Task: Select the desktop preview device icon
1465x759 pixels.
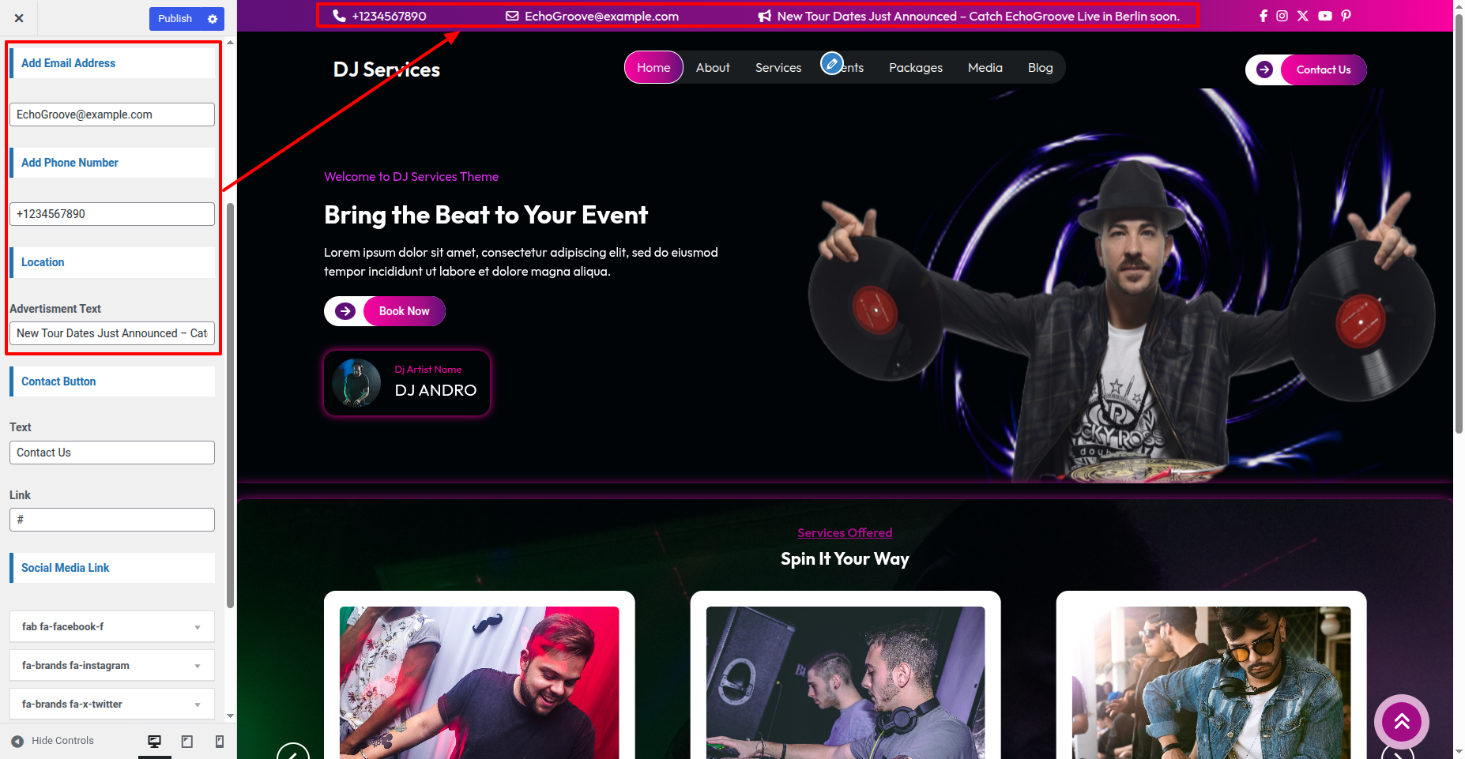Action: [155, 741]
